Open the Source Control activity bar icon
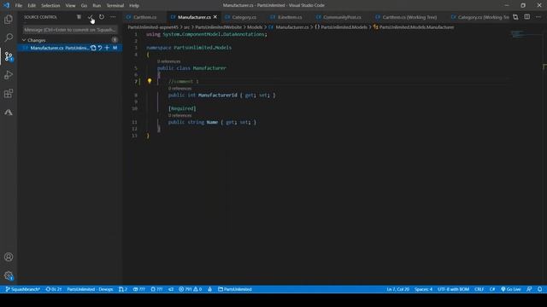This screenshot has height=307, width=547. click(9, 56)
